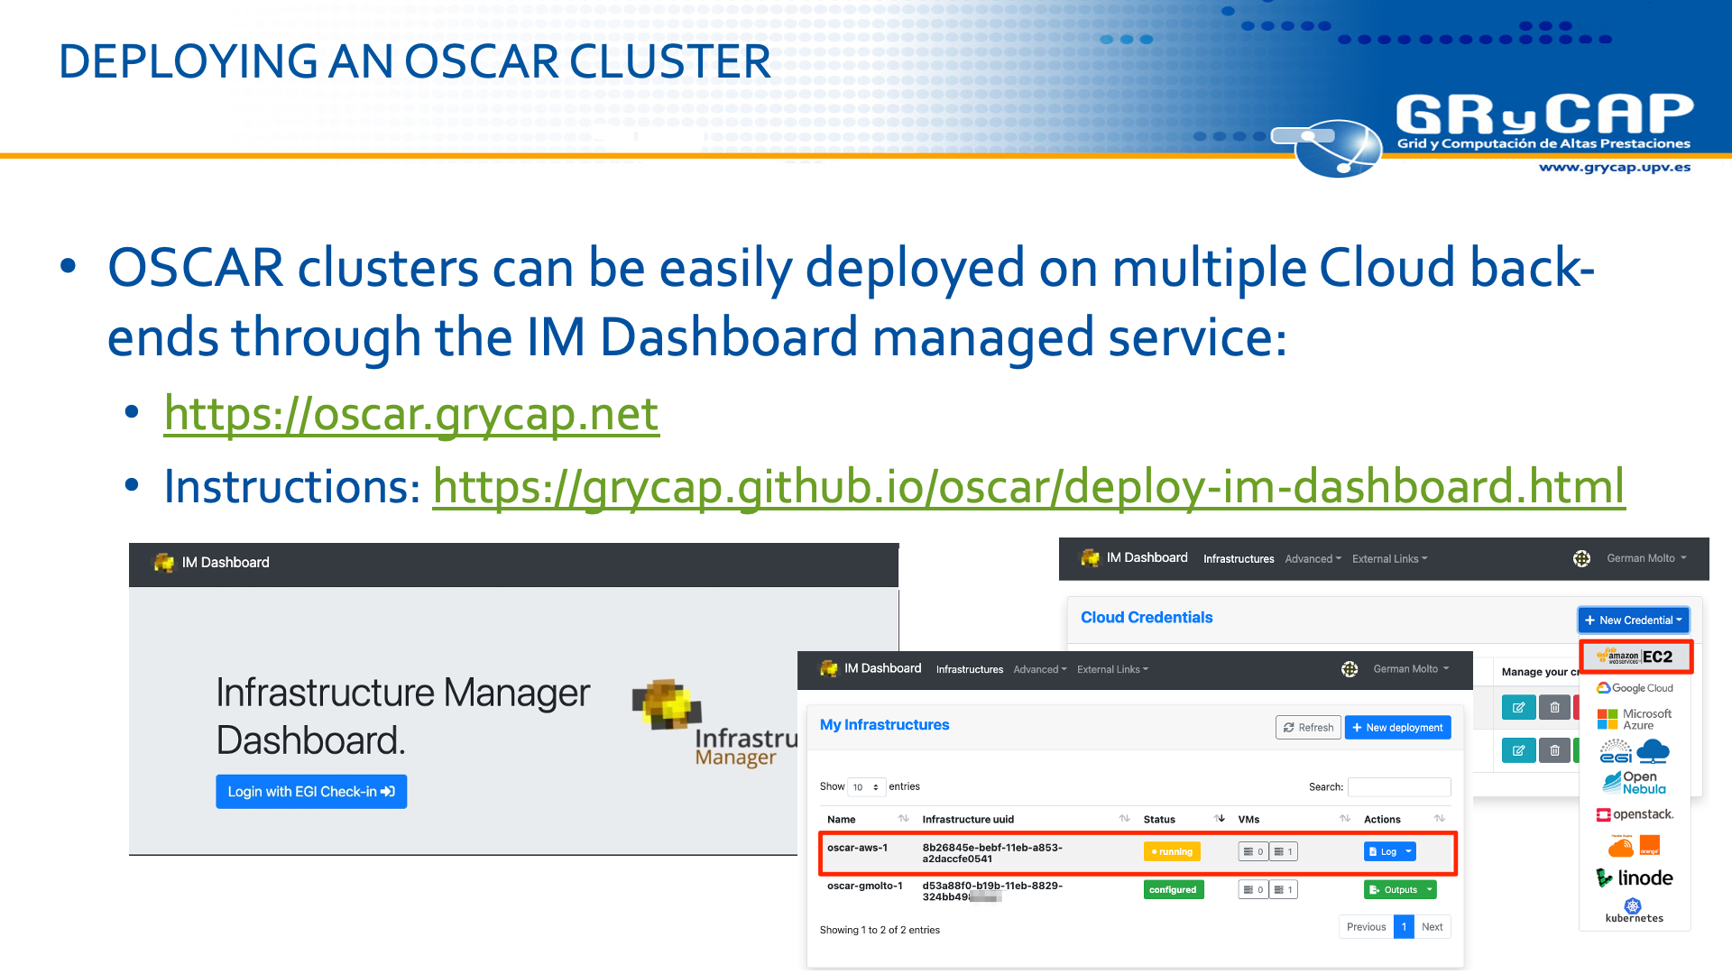Sort the table by the Infrastructure uuid column
Image resolution: width=1732 pixels, height=974 pixels.
1124,819
